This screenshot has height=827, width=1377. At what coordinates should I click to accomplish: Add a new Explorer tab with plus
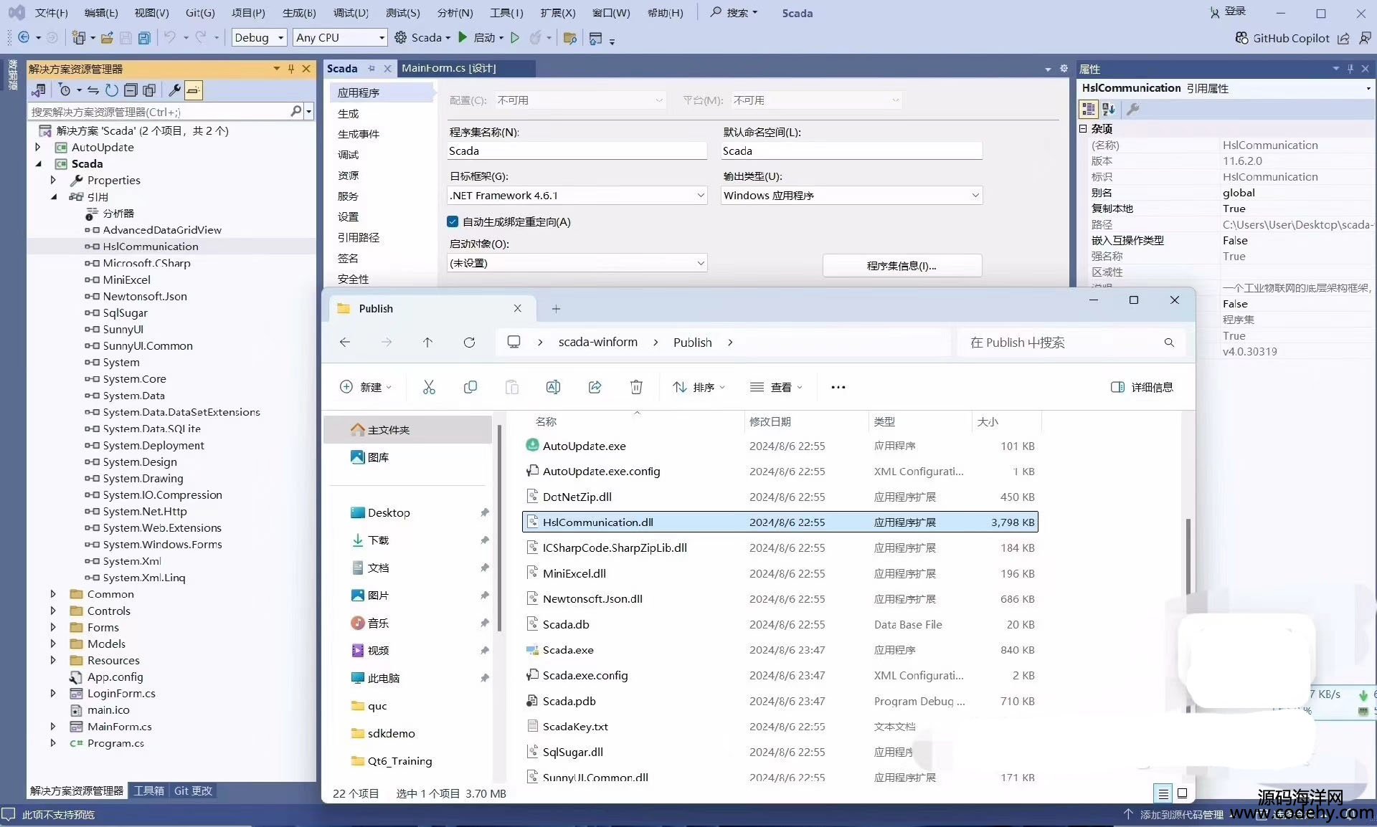coord(556,309)
